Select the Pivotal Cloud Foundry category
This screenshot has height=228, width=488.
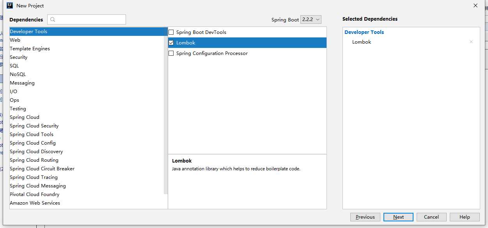point(87,194)
